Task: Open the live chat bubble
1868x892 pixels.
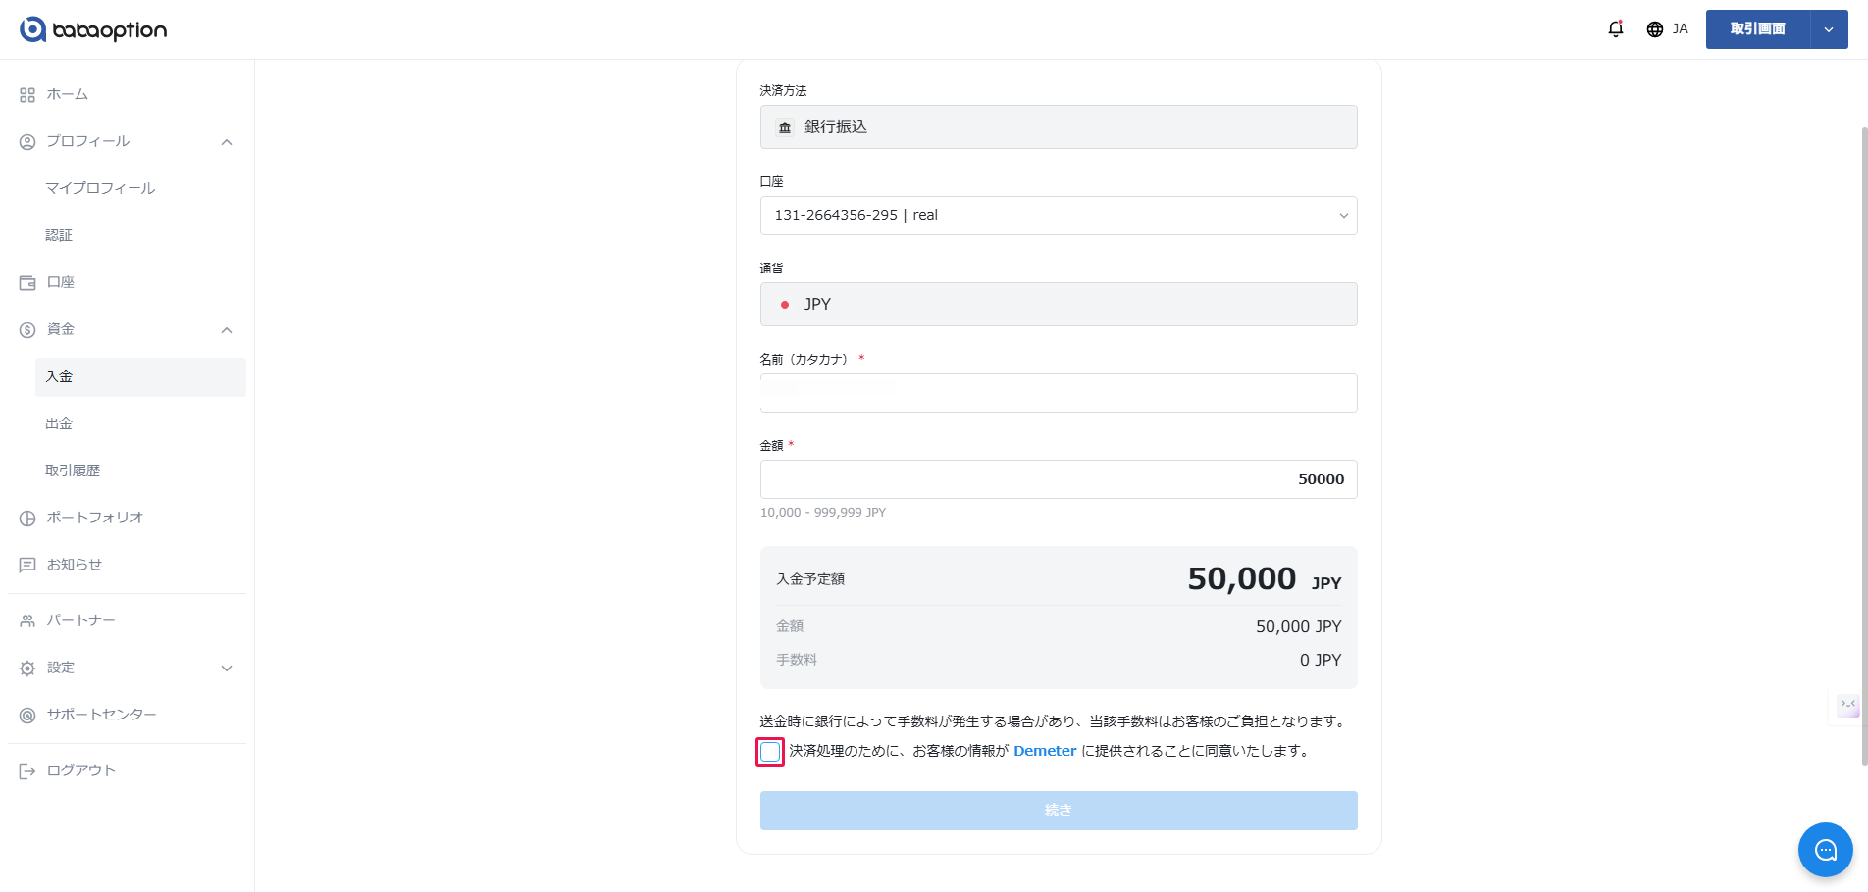Action: coord(1825,850)
